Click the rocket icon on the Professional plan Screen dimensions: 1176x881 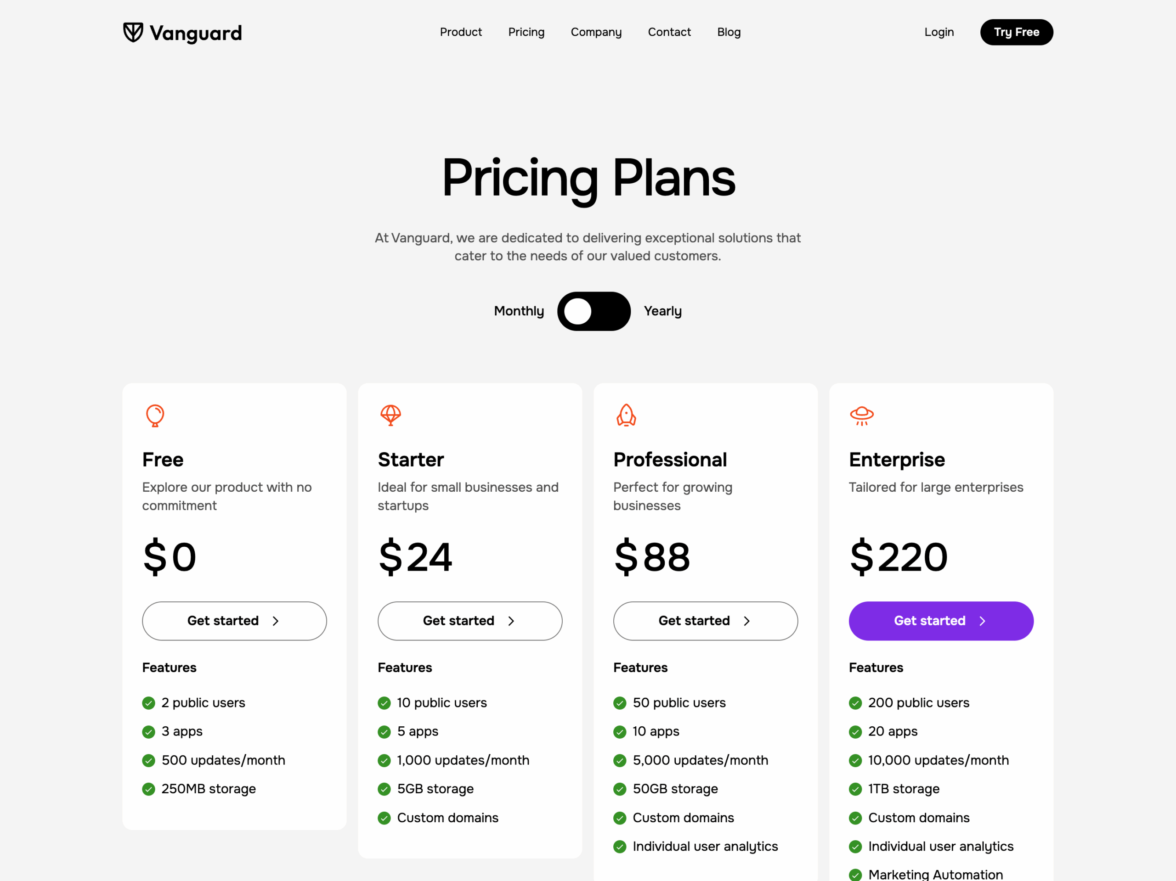626,416
